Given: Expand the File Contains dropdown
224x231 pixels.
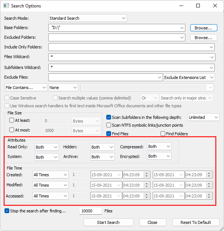Looking at the screenshot, I should tap(26, 87).
